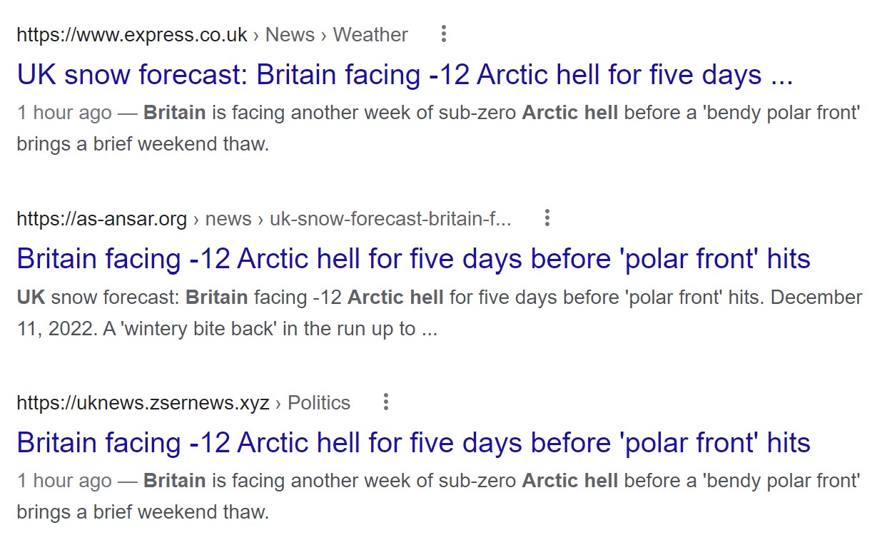Open three-dot menu for as-ansar.org result
The image size is (882, 545).
547,218
